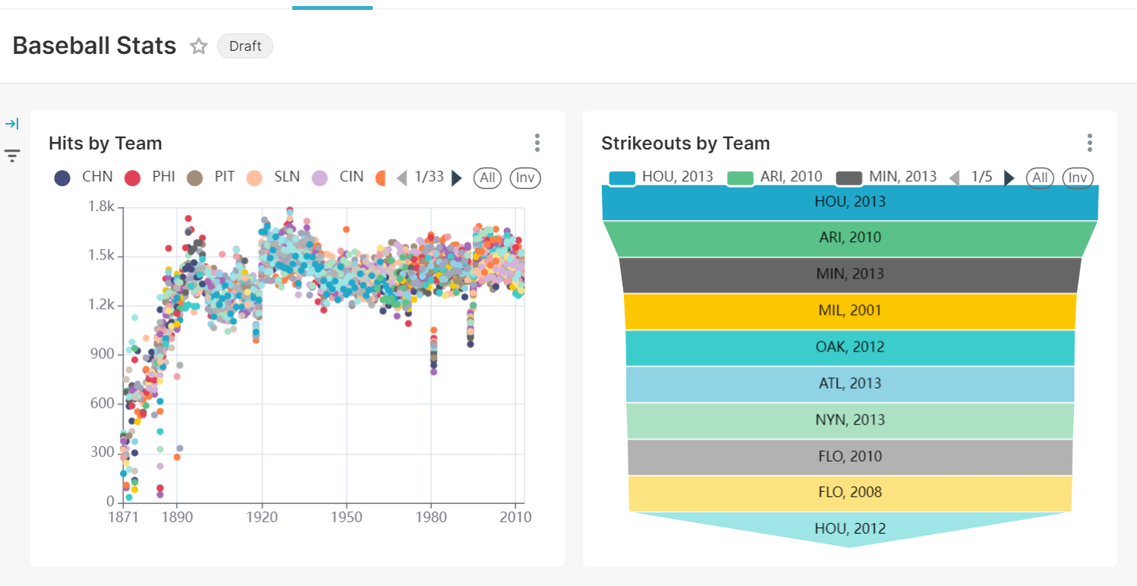Click the red PHI color swatch
This screenshot has height=586, width=1137.
(x=134, y=176)
